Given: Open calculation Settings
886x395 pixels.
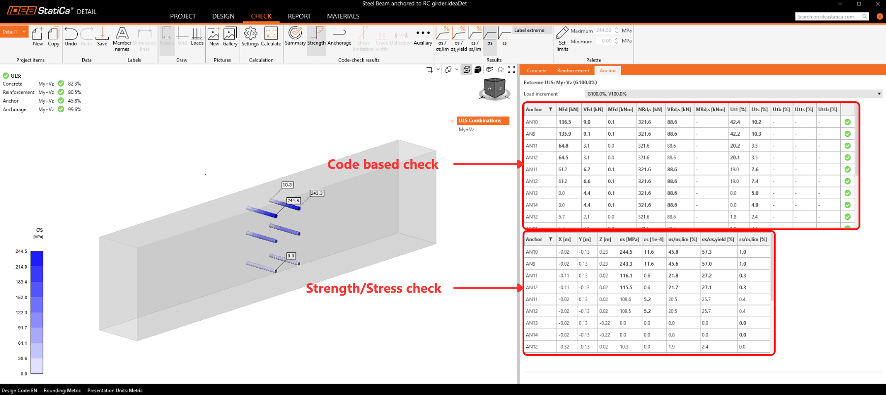Looking at the screenshot, I should tap(250, 37).
